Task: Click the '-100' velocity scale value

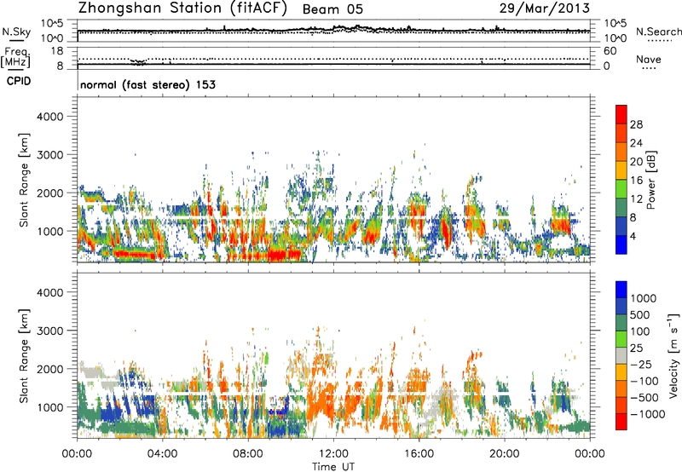Action: (x=644, y=381)
